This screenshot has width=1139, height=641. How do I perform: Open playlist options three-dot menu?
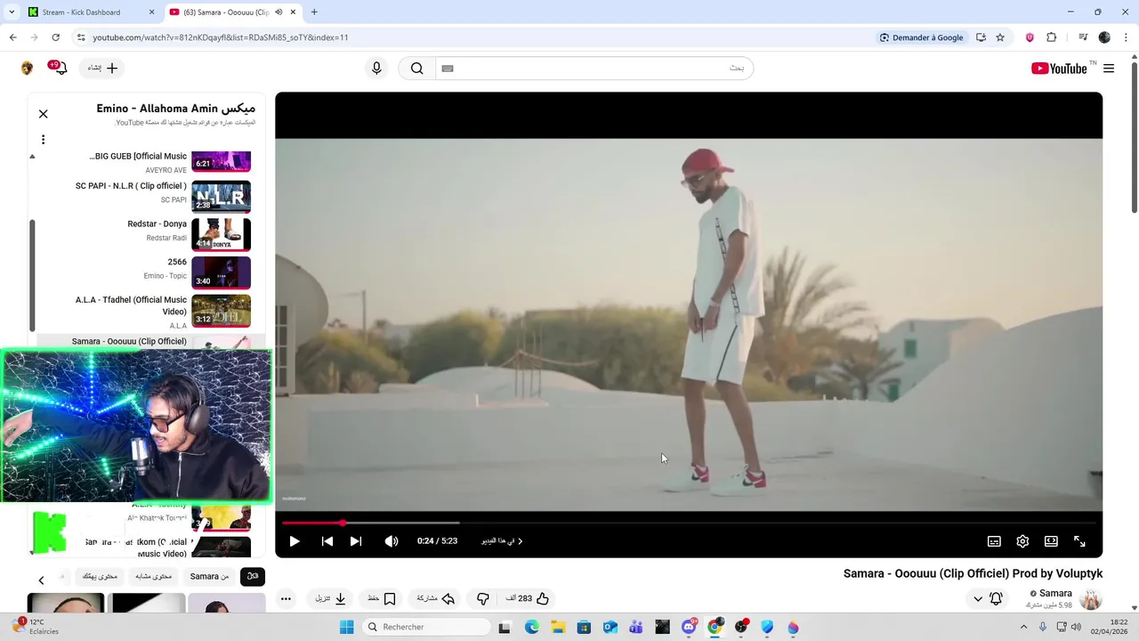(43, 139)
